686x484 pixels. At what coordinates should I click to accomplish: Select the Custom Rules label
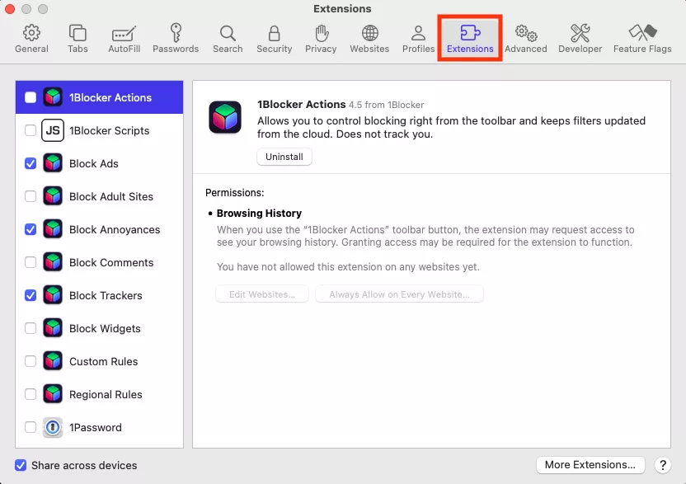click(103, 361)
